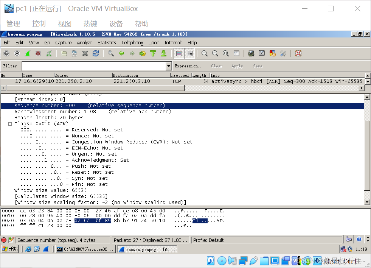Screen dimensions: 371x268
Task: Open capture options toolbar icon
Action: [17, 53]
